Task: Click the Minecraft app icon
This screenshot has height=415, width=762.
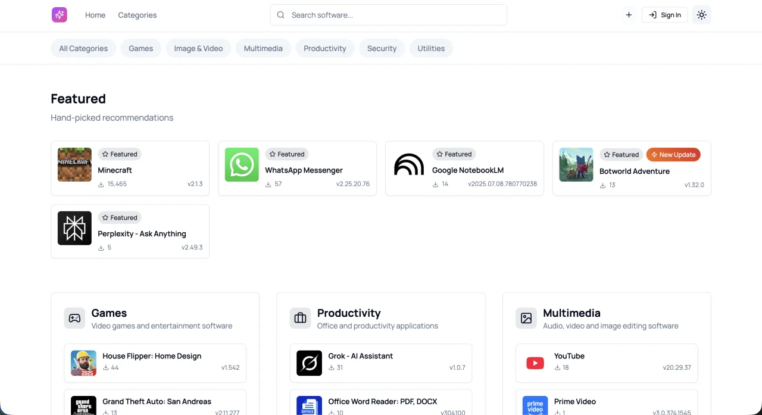Action: click(74, 164)
